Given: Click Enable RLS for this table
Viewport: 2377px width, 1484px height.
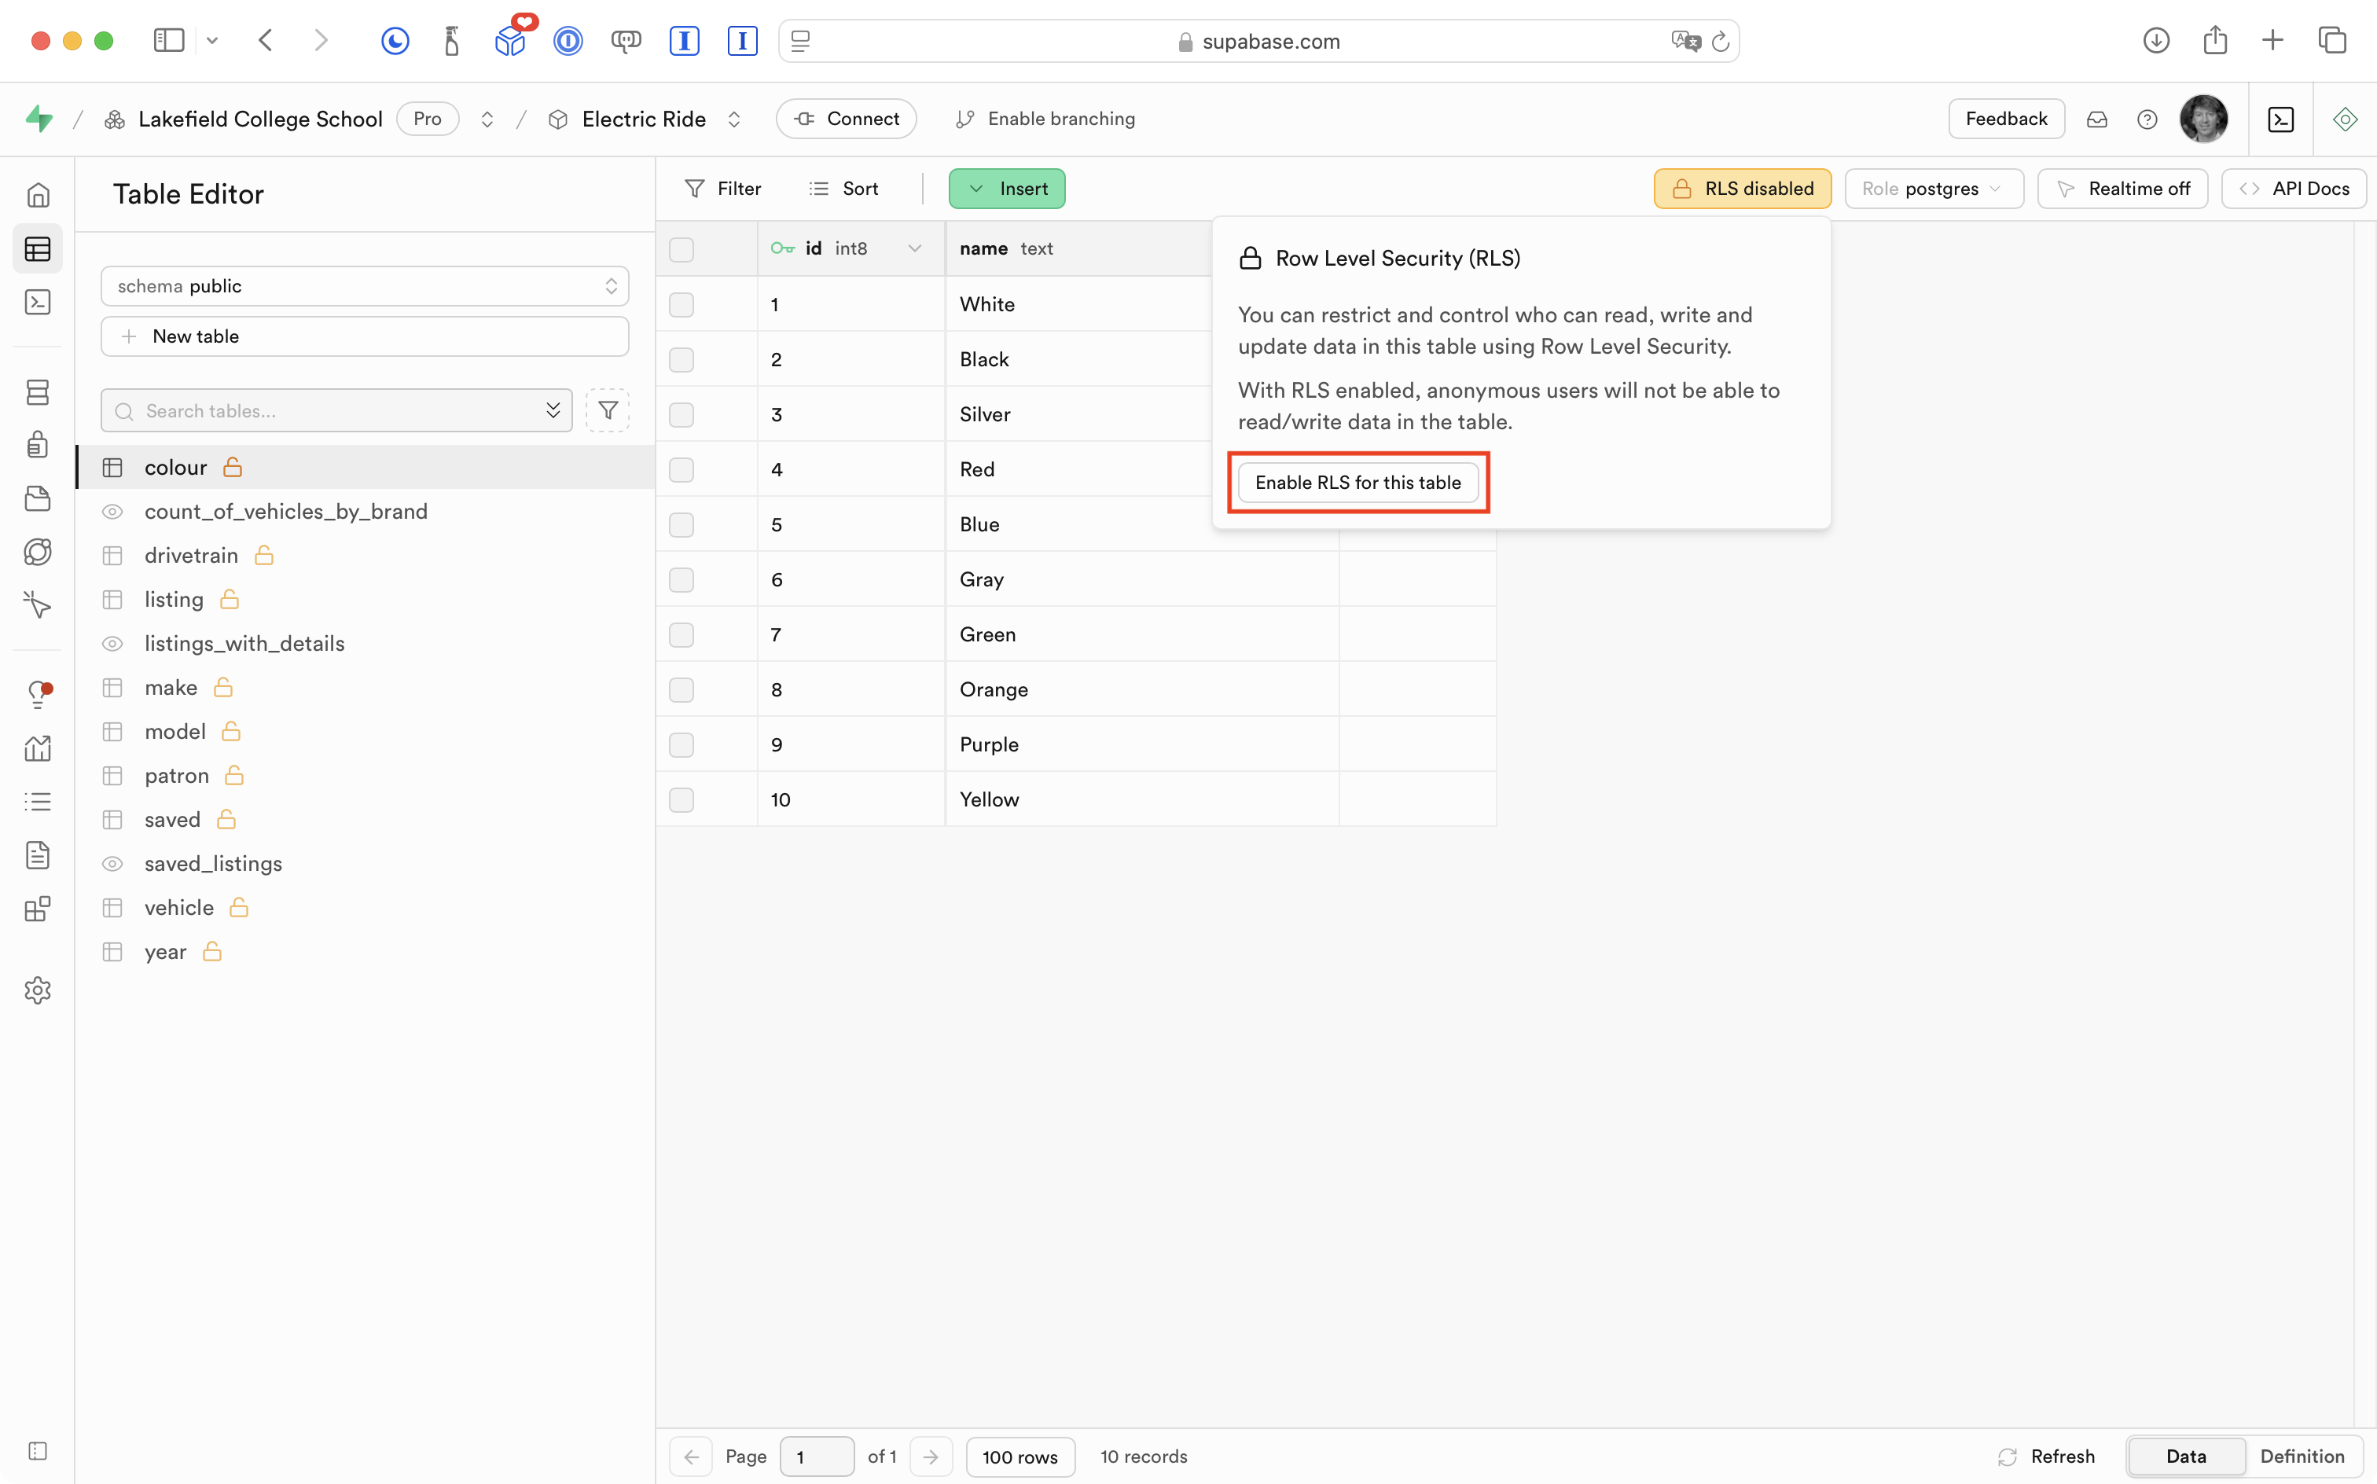Looking at the screenshot, I should click(1357, 482).
